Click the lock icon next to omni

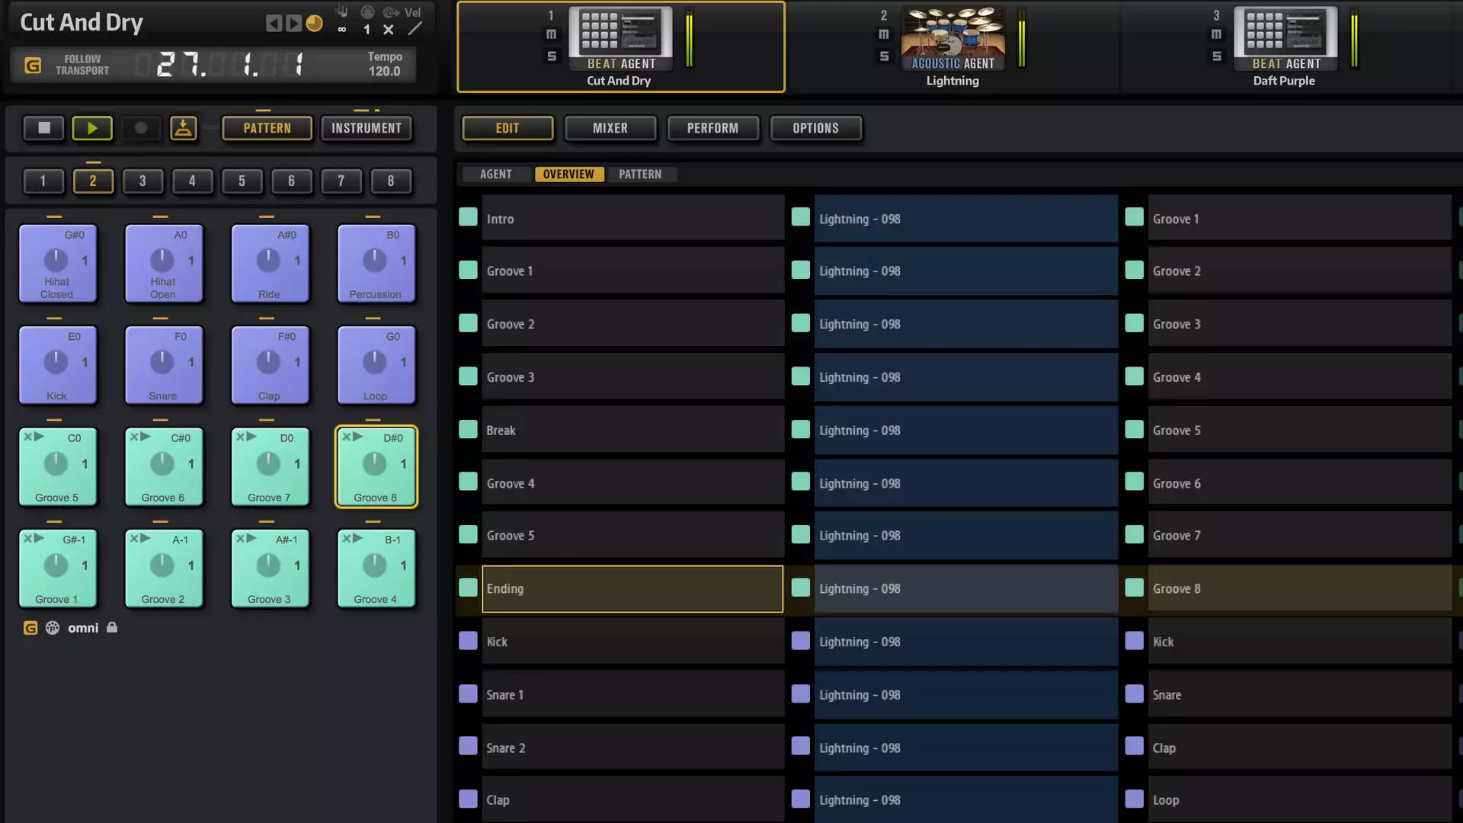tap(112, 628)
